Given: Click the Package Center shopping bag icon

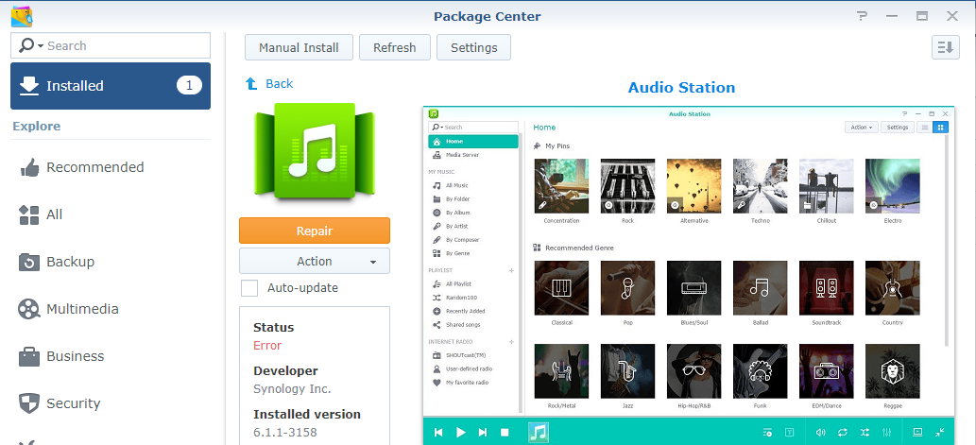Looking at the screenshot, I should [22, 16].
